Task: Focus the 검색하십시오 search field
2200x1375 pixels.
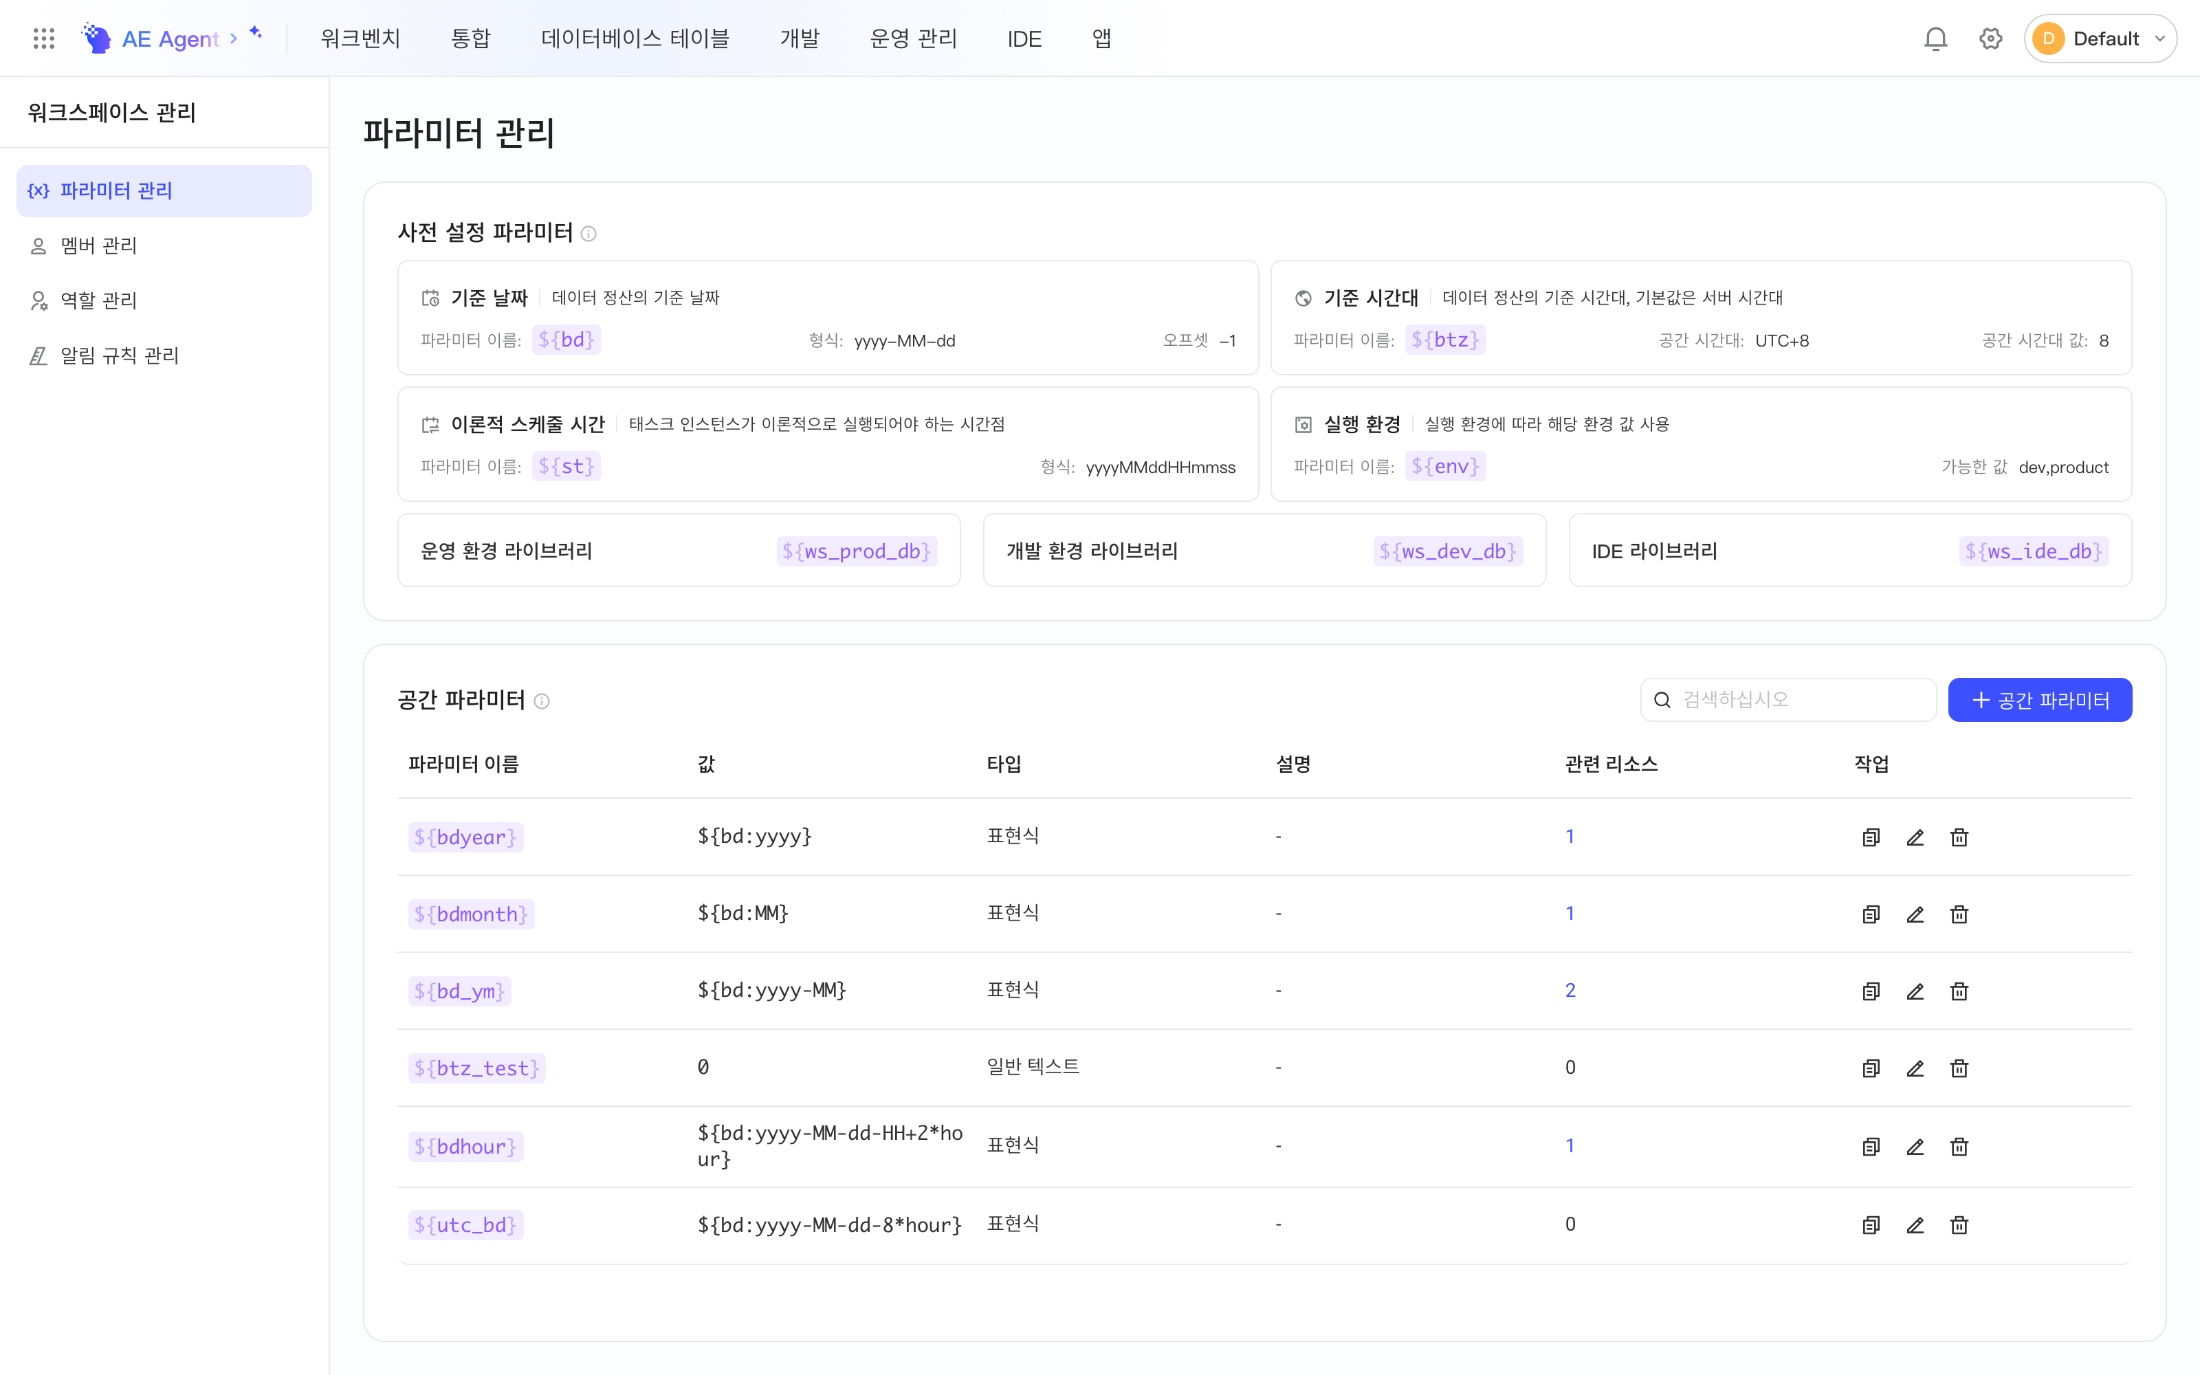Action: [1787, 701]
